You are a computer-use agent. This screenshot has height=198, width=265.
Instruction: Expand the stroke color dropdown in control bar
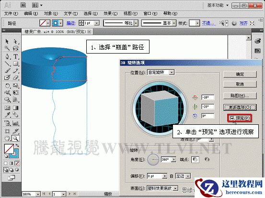tap(61, 23)
